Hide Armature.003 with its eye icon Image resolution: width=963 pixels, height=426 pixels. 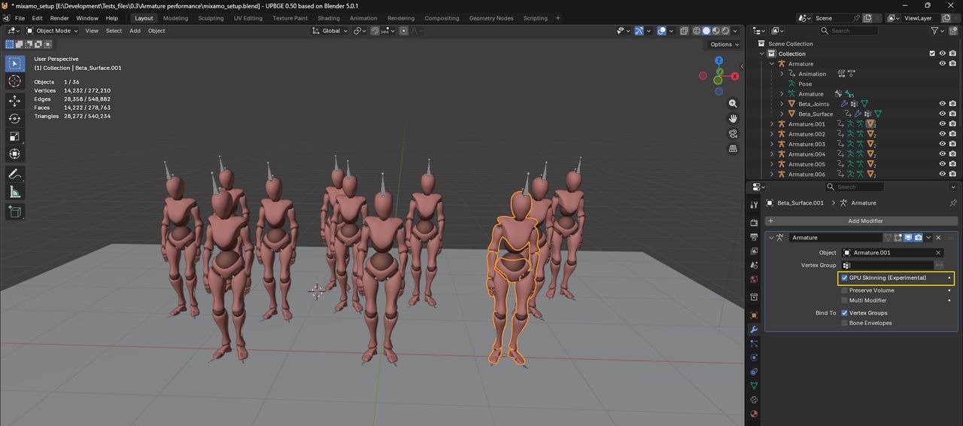(x=943, y=144)
